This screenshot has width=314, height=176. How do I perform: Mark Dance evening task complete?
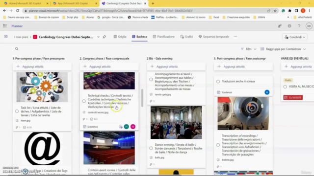(151, 148)
